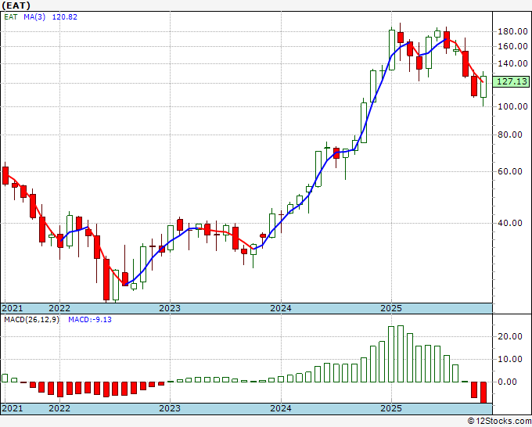
Task: Click 2025 on the MACD timeline
Action: pos(391,408)
